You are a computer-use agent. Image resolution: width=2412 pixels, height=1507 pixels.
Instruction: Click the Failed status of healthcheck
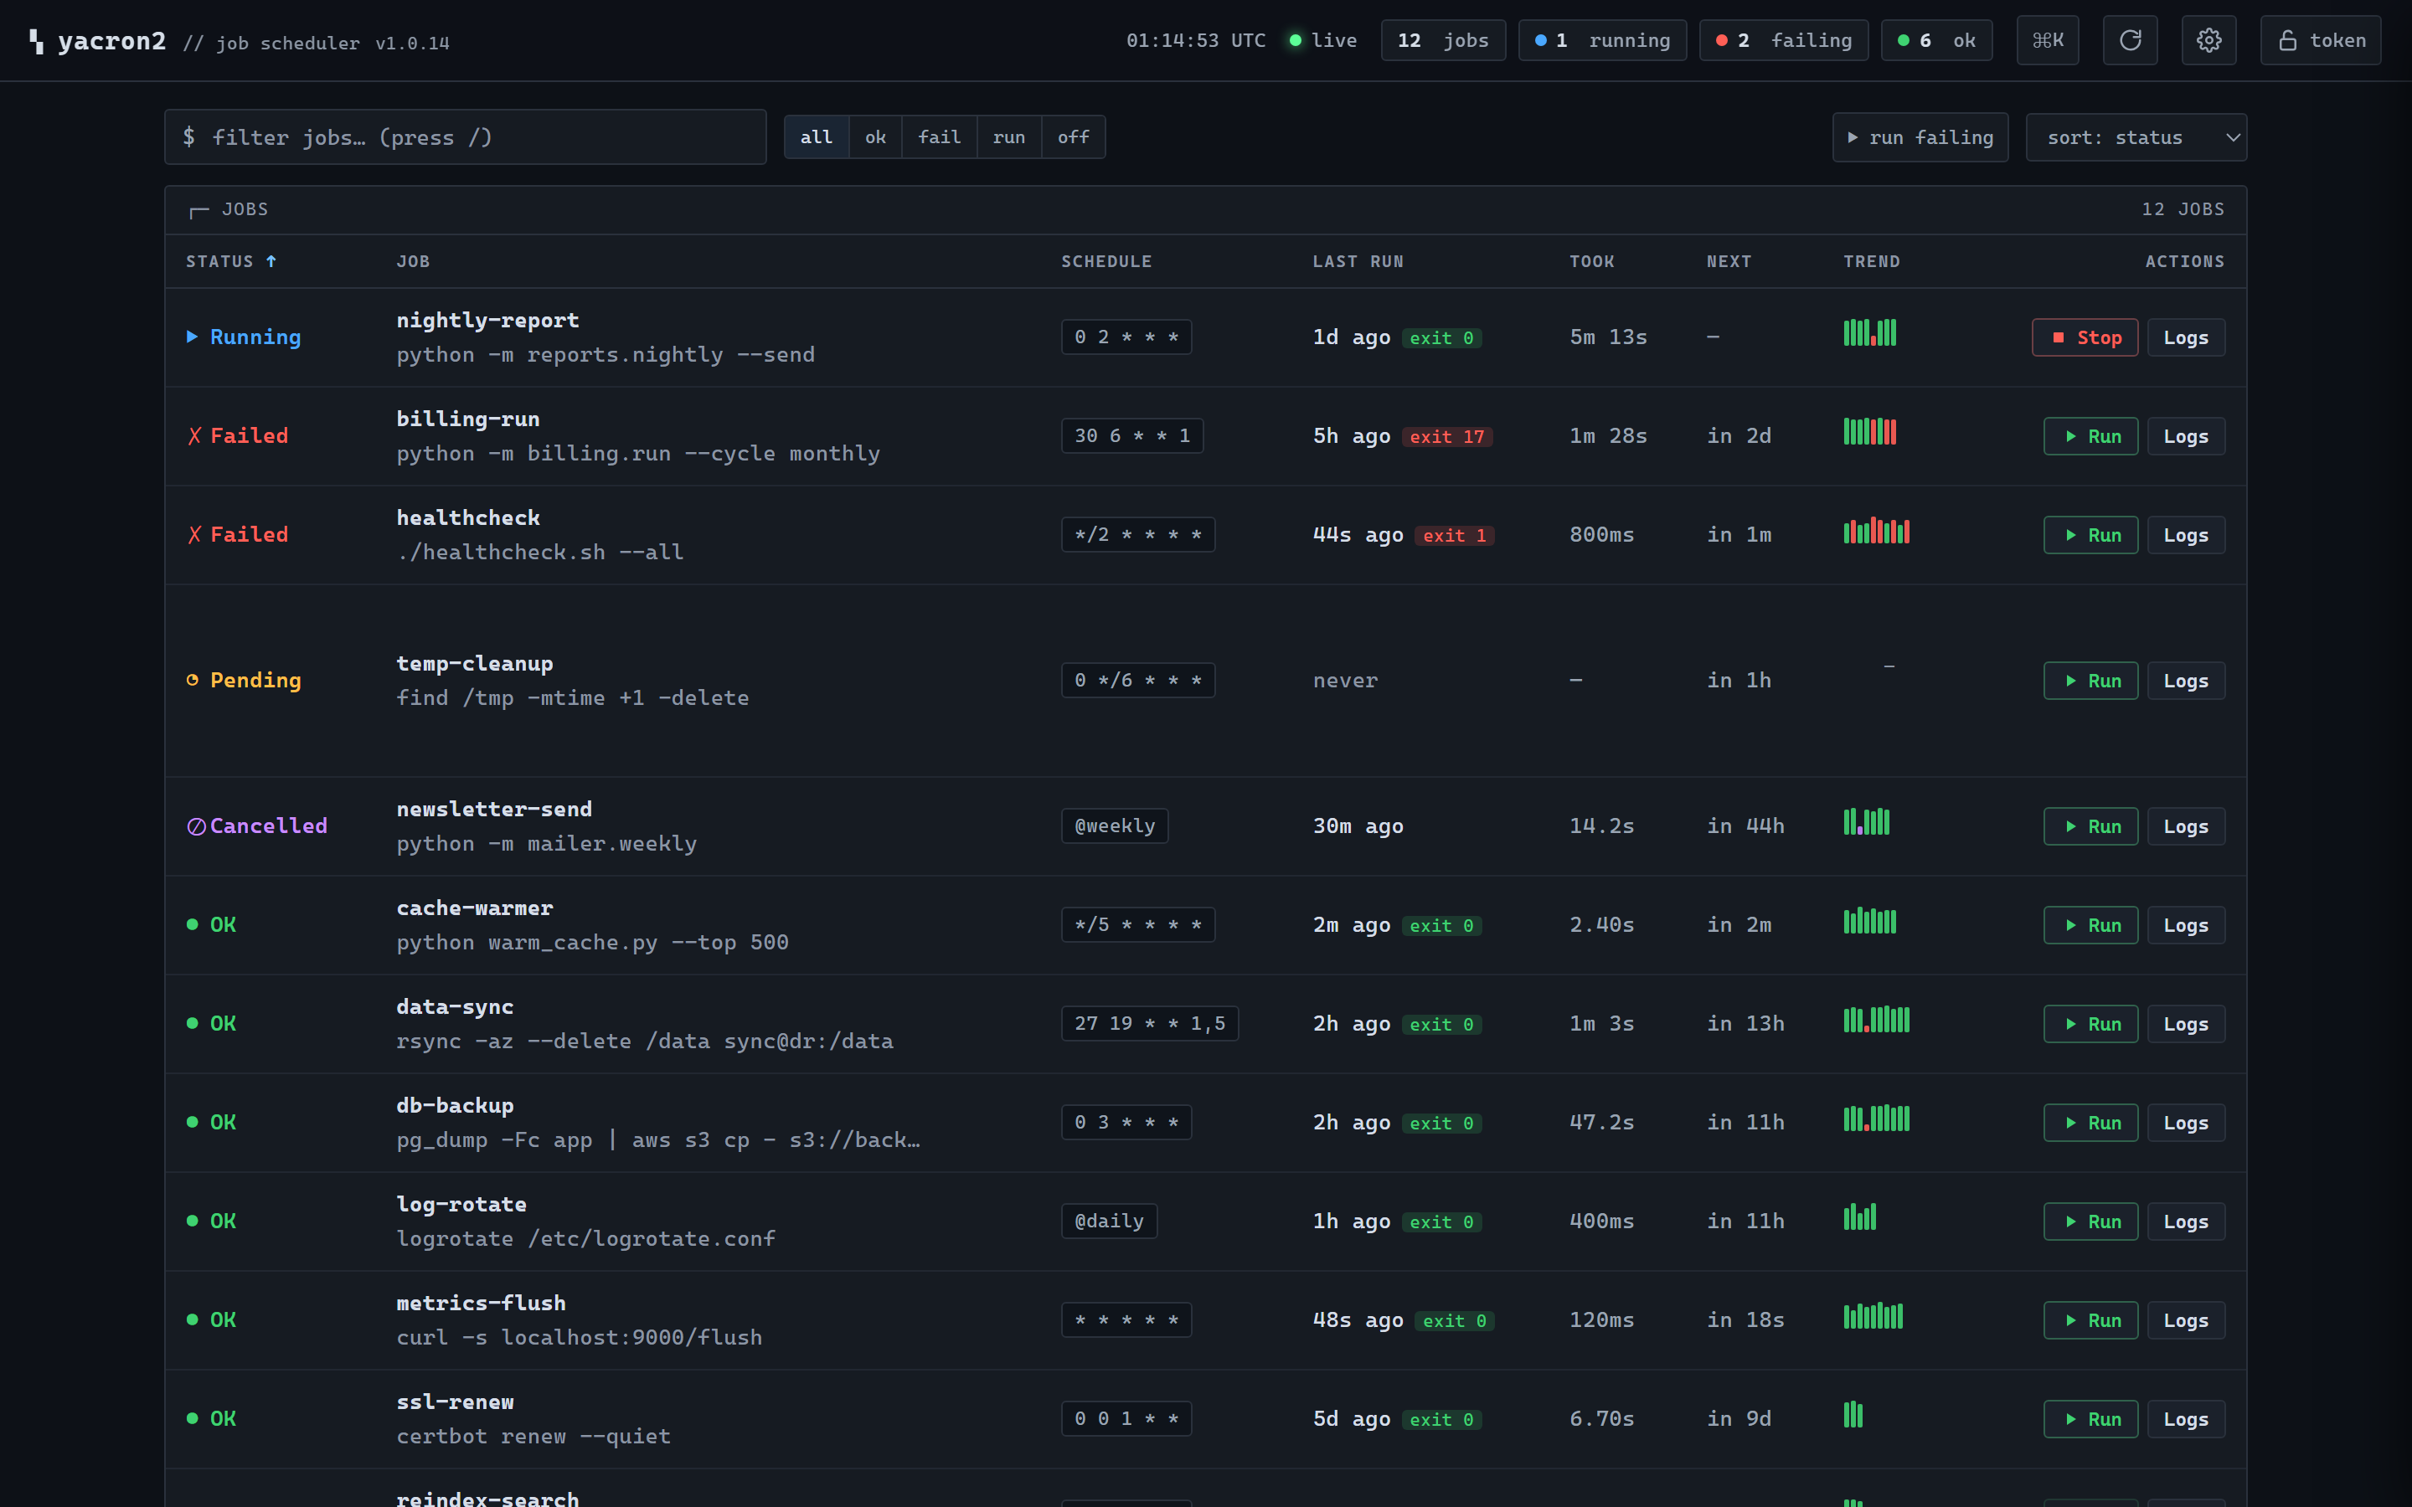pos(237,534)
